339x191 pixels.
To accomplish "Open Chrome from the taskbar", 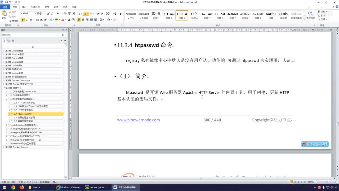I will coord(13,187).
